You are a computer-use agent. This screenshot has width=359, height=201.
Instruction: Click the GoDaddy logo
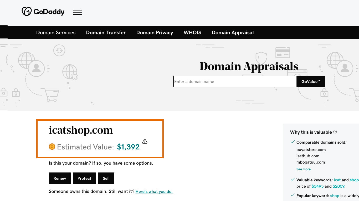click(x=43, y=12)
